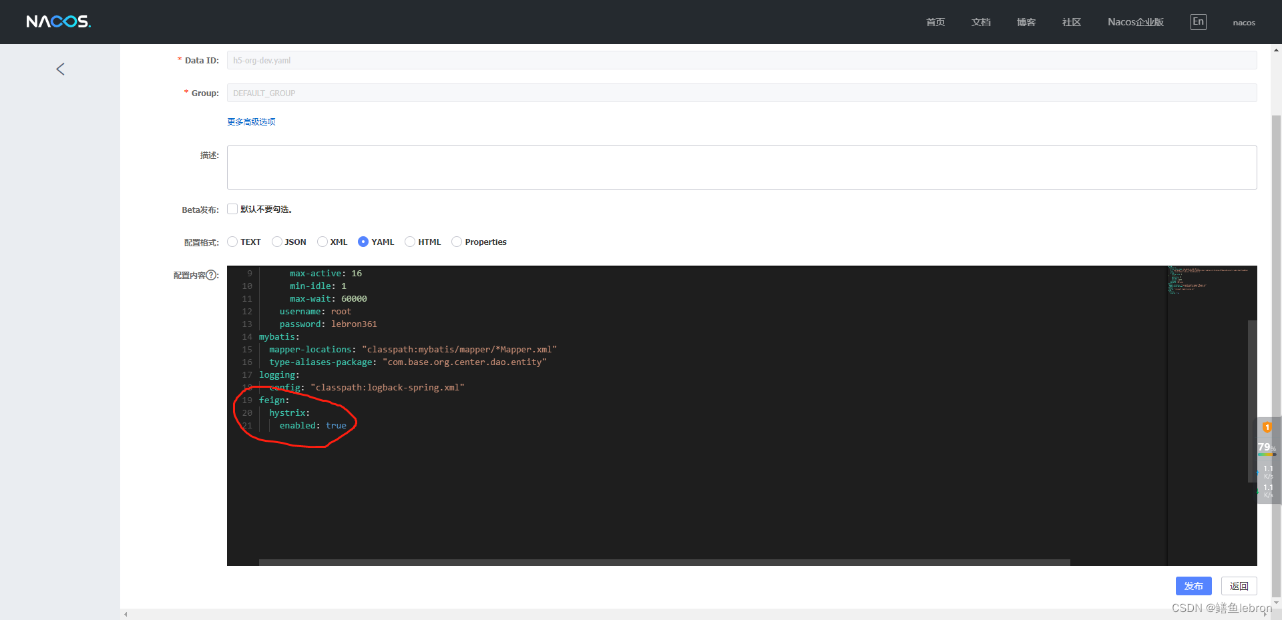
Task: Click the code editor minimap
Action: (1209, 280)
